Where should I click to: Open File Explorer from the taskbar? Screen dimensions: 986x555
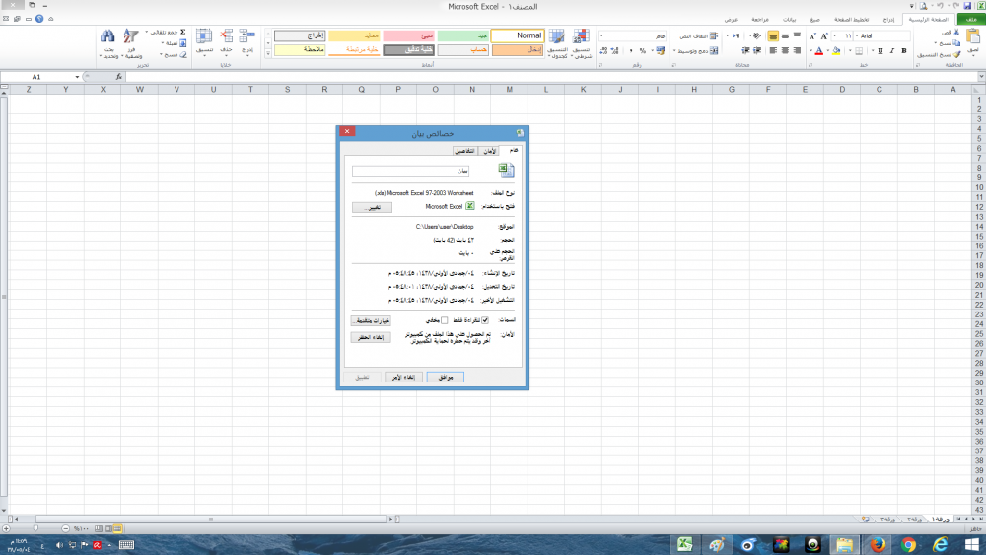click(845, 544)
